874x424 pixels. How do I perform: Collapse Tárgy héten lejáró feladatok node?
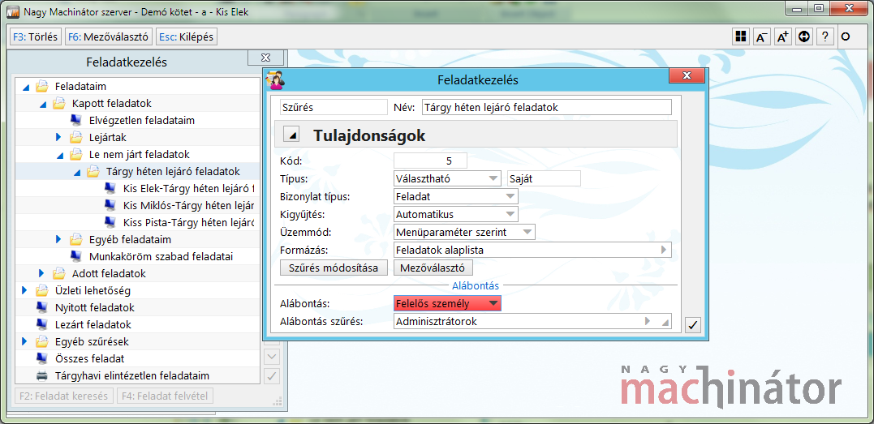[77, 172]
